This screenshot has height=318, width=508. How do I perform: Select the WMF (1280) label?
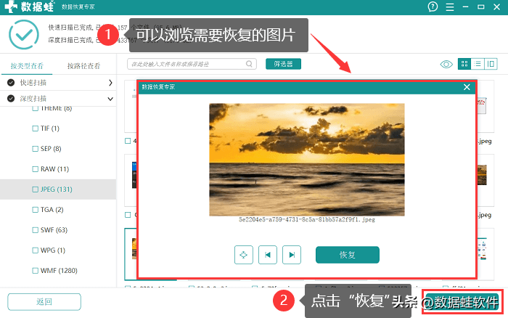coord(59,271)
